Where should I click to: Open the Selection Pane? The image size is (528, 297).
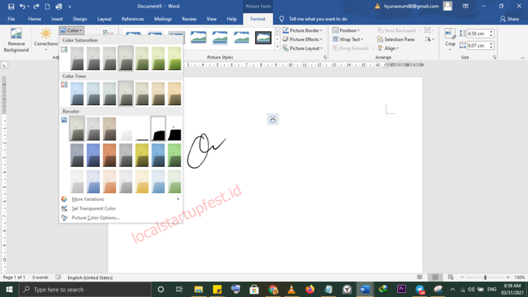396,39
